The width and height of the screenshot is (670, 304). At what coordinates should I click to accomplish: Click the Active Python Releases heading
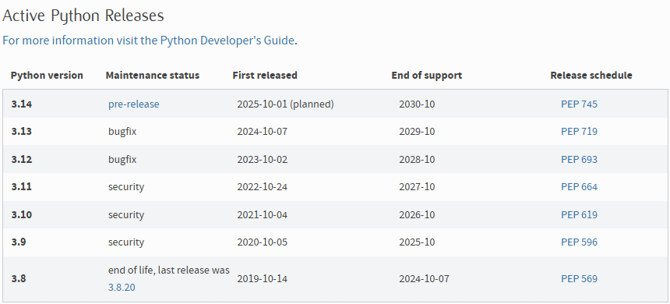83,16
